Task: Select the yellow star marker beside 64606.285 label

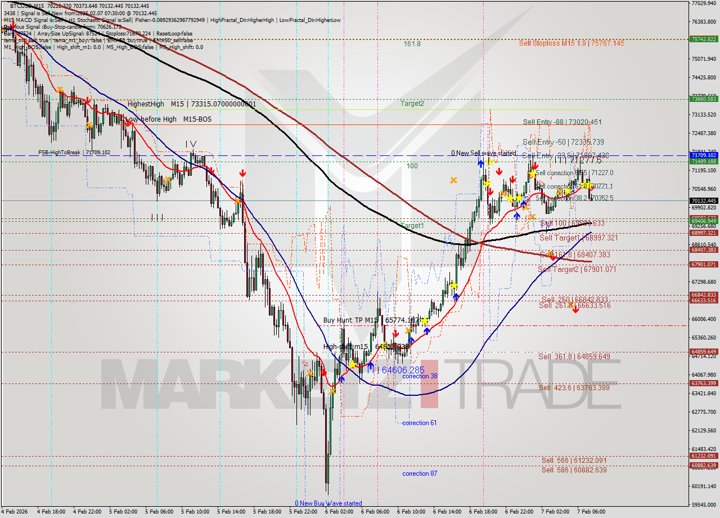Action: coord(353,365)
